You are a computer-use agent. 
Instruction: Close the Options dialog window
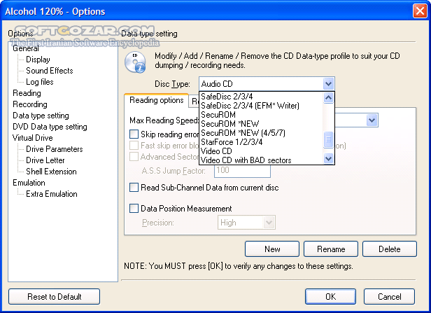point(416,12)
